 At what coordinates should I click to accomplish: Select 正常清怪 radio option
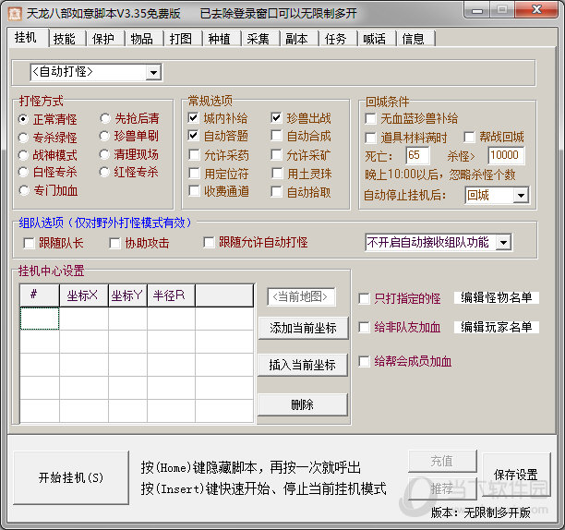(23, 119)
